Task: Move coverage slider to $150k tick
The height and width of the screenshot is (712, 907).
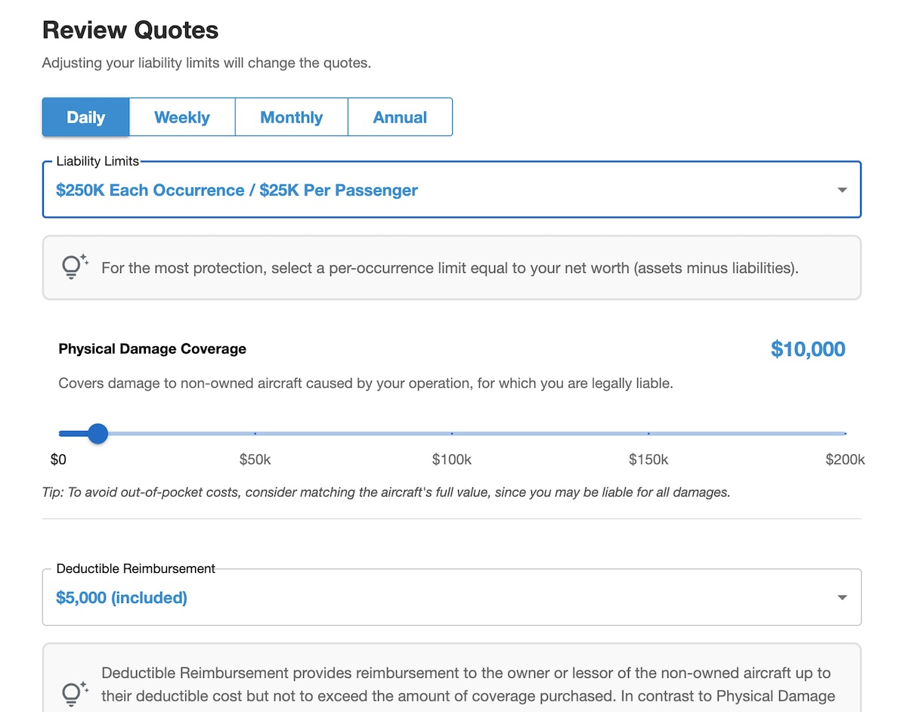Action: 649,433
